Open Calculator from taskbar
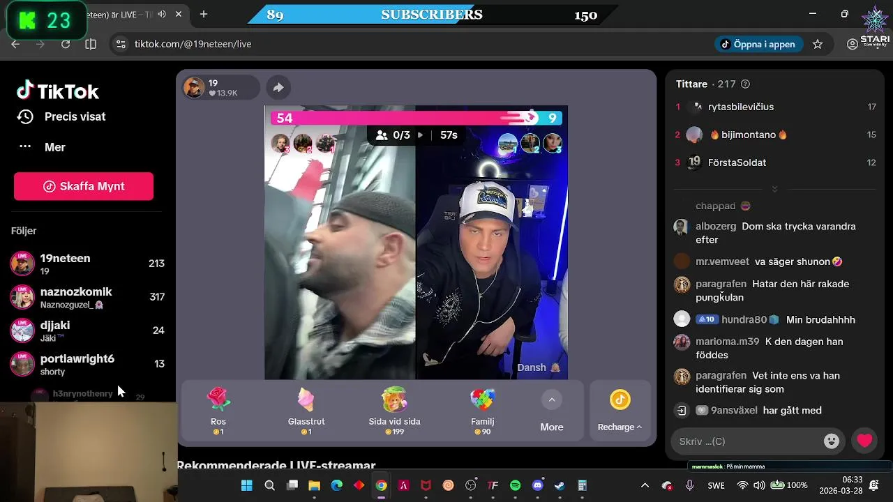 click(x=583, y=485)
